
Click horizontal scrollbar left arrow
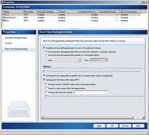point(42,117)
